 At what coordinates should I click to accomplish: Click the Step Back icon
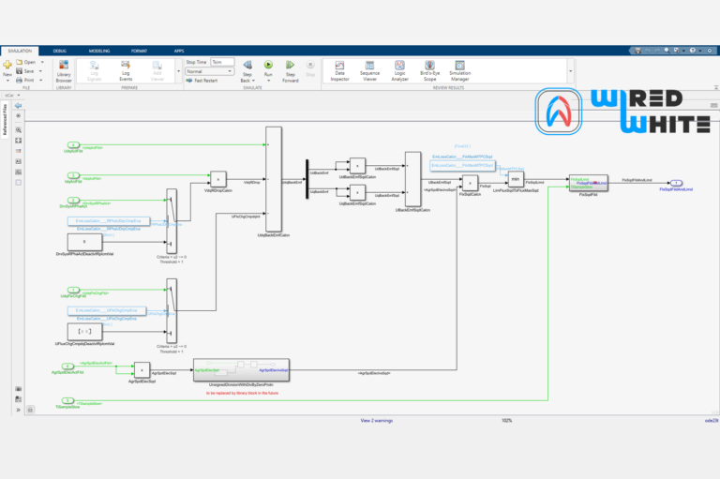tap(247, 66)
